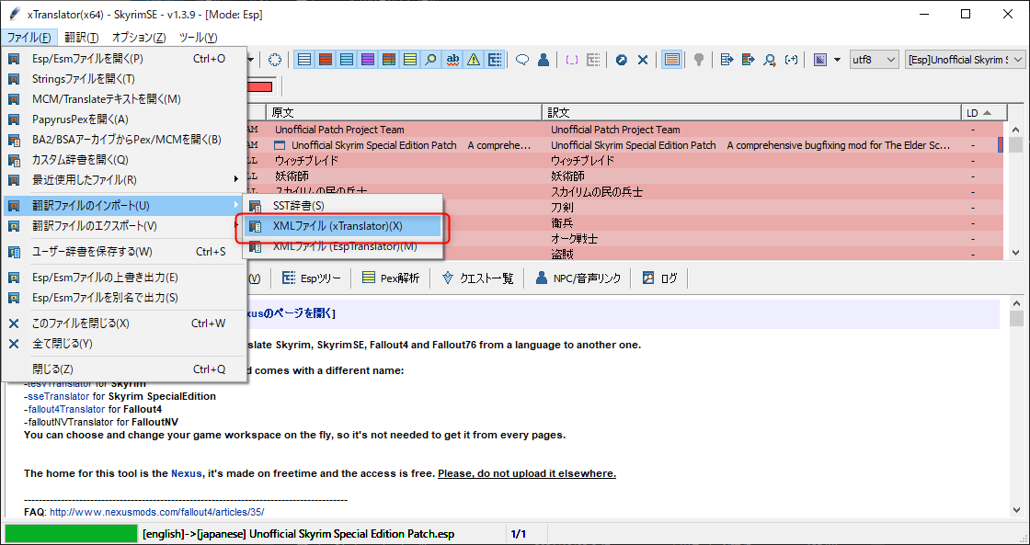Click the person search toolbar icon
This screenshot has height=545, width=1030.
pyautogui.click(x=770, y=60)
